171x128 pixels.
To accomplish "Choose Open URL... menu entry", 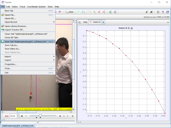I will (28, 19).
